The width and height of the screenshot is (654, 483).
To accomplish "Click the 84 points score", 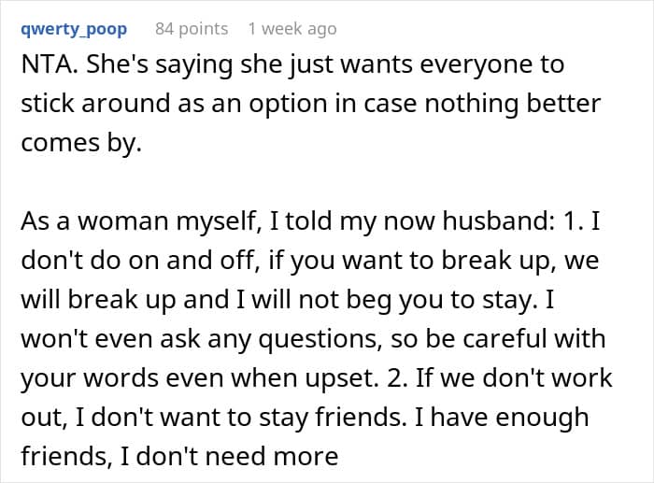I will (x=192, y=29).
